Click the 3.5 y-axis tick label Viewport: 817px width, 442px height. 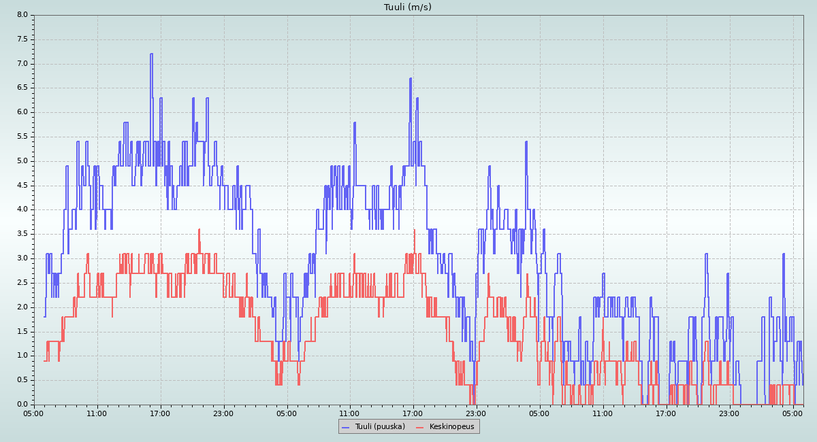coord(22,234)
